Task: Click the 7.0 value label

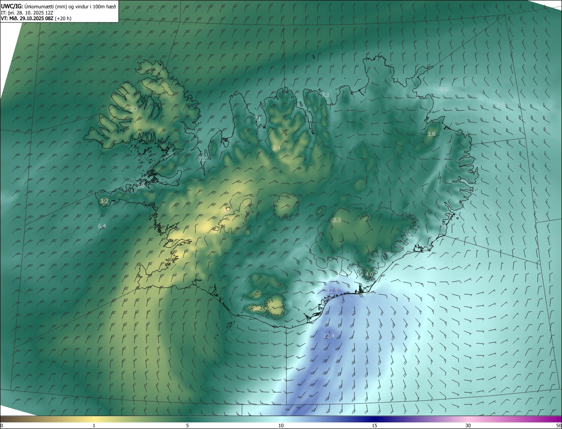Action: [x=140, y=186]
